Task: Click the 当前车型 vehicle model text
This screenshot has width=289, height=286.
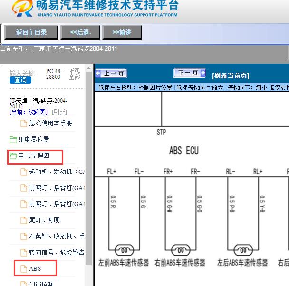Action: (x=58, y=49)
